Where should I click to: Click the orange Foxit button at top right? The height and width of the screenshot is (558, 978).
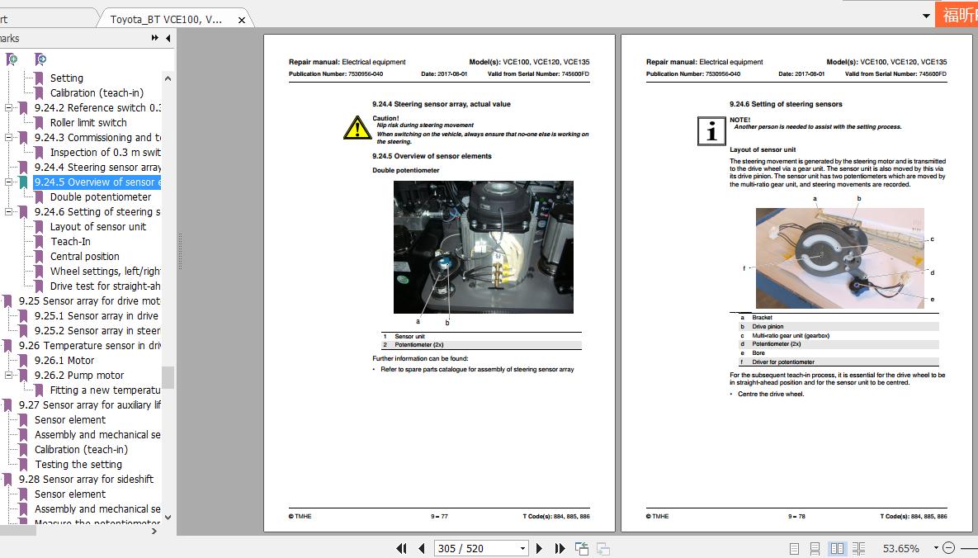coord(957,15)
